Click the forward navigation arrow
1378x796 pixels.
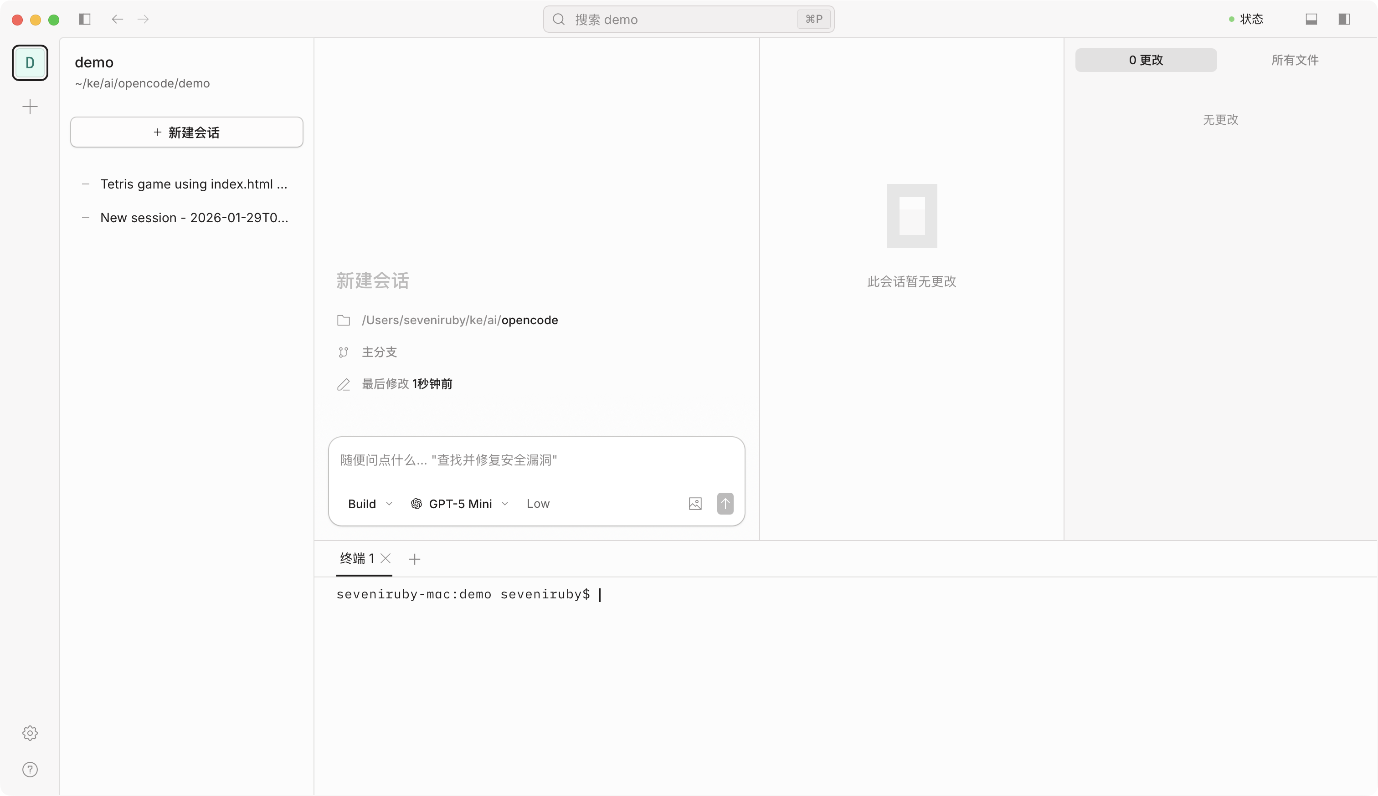pos(143,19)
